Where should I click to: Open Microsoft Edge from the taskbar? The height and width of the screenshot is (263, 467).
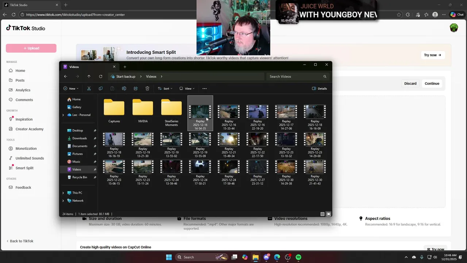[x=277, y=257]
